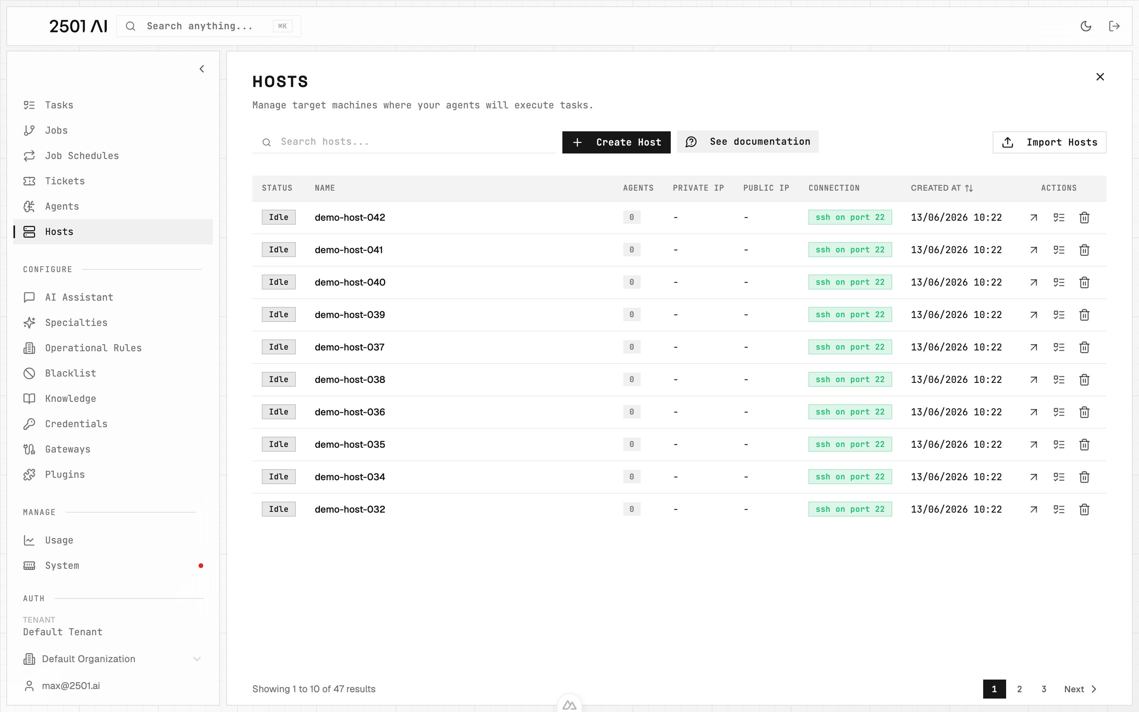Image resolution: width=1139 pixels, height=712 pixels.
Task: Delete demo-host-041 with trash icon
Action: tap(1084, 250)
